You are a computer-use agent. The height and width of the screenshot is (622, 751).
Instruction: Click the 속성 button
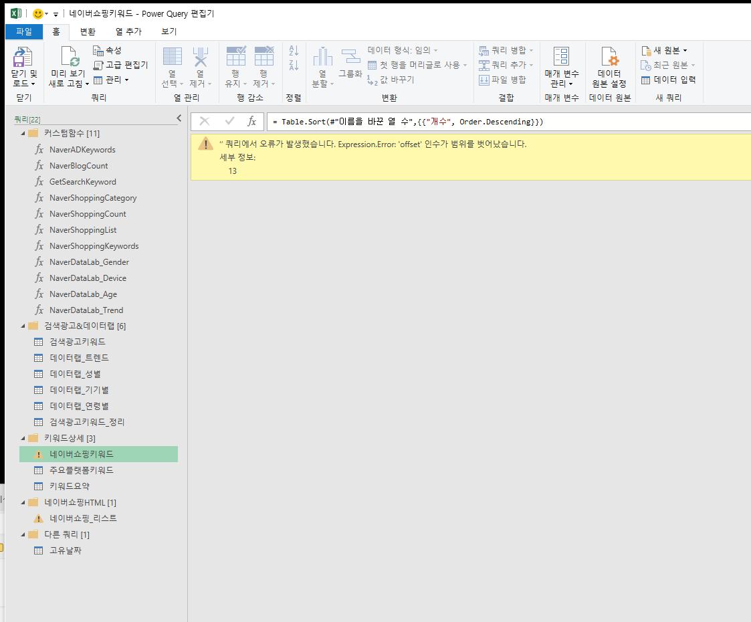pos(108,50)
